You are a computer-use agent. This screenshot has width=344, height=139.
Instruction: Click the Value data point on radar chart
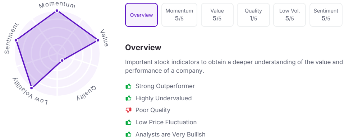click(98, 40)
